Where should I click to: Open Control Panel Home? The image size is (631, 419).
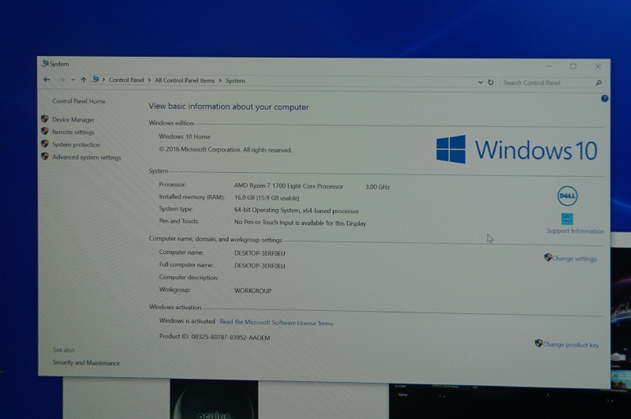[x=78, y=101]
